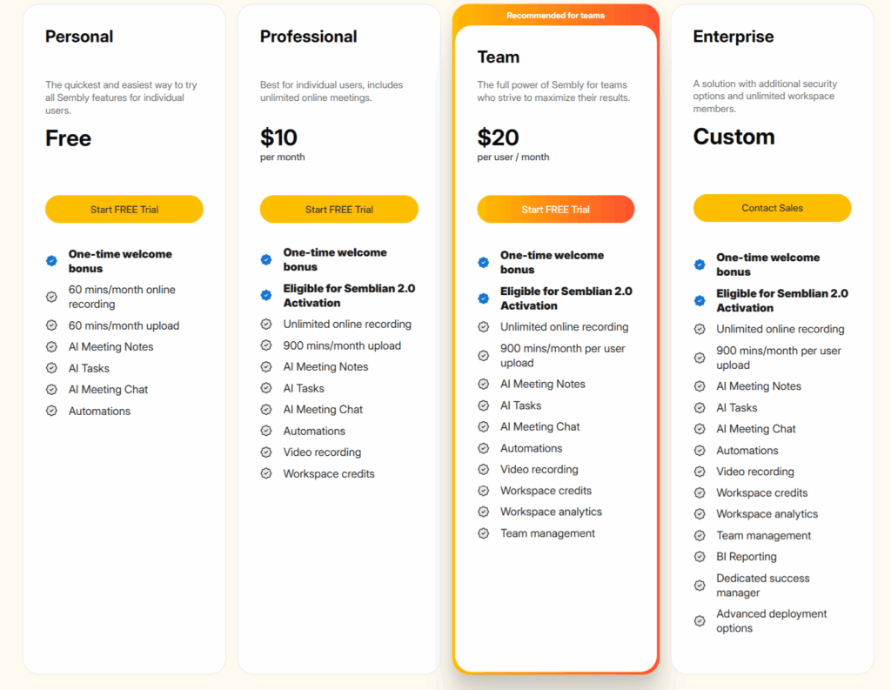Click check icon next to Advanced deployment options
Image resolution: width=891 pixels, height=690 pixels.
pyautogui.click(x=700, y=621)
